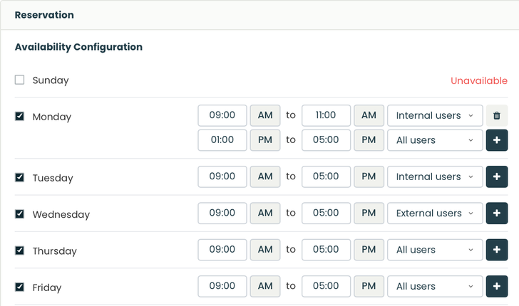519x306 pixels.
Task: Delete Monday's first time slot with trash icon
Action: (x=497, y=116)
